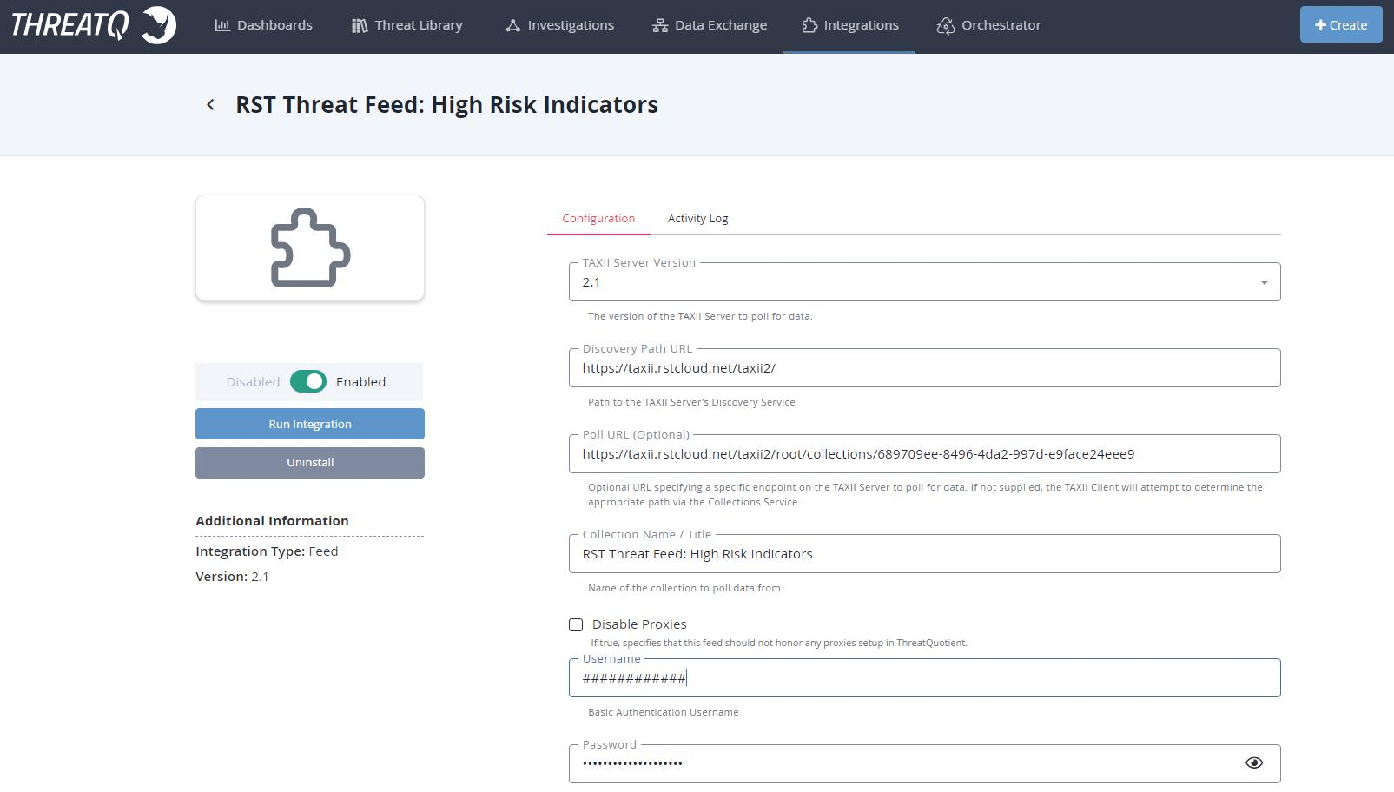
Task: Open the Integrations menu
Action: coord(849,25)
